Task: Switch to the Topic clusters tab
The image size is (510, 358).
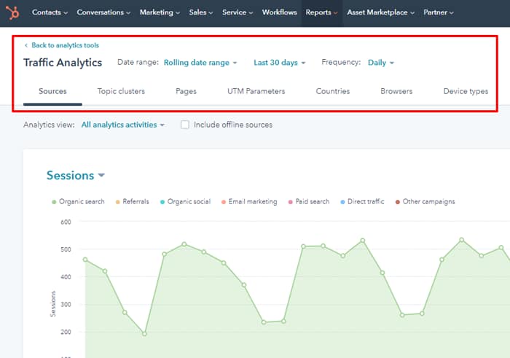Action: point(121,91)
